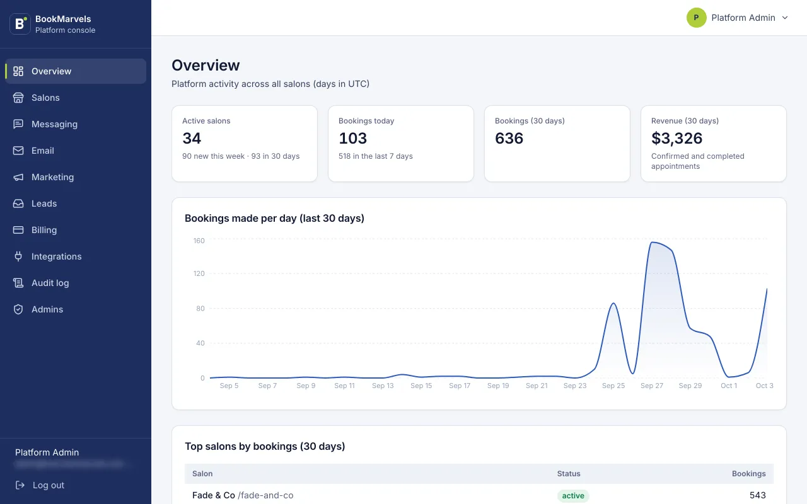807x504 pixels.
Task: Click the Revenue (30 days) card
Action: tap(714, 144)
